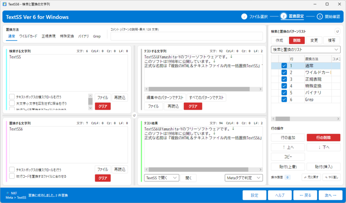Click 開く next to TextSS で開く

(189, 178)
